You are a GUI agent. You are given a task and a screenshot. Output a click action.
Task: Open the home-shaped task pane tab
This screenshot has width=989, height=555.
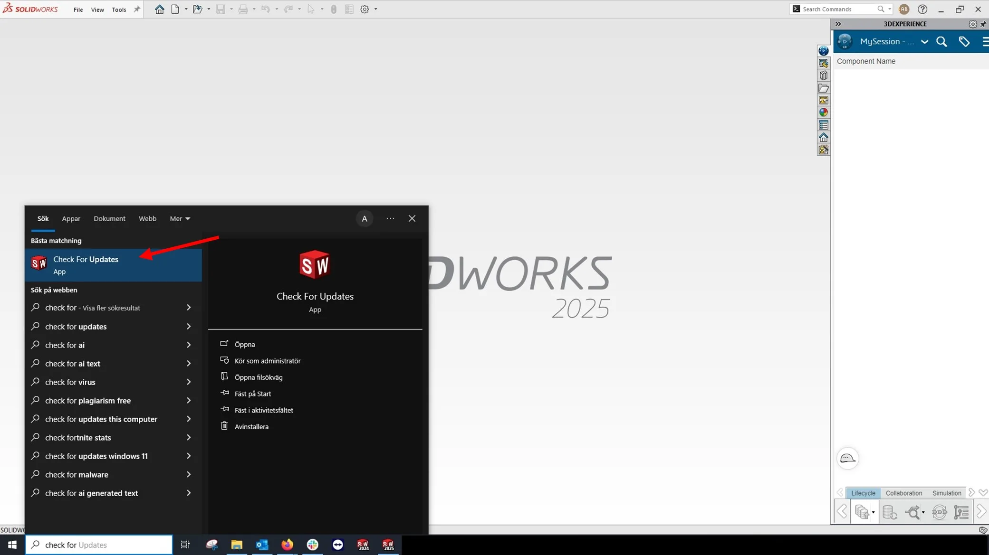pos(824,138)
